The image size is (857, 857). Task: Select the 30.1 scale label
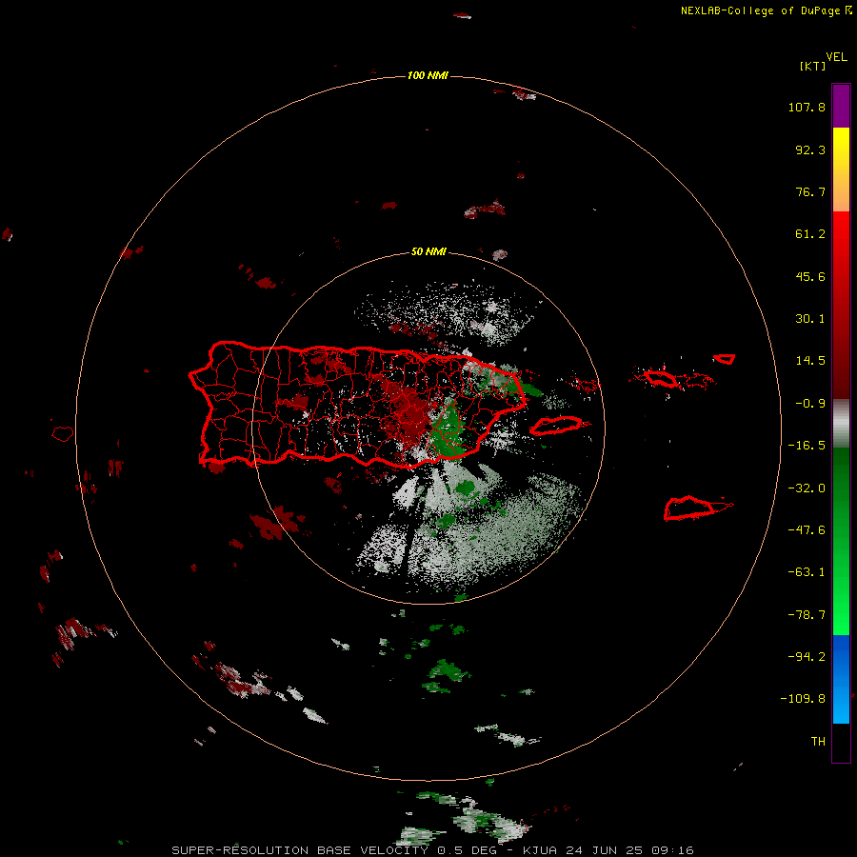810,319
